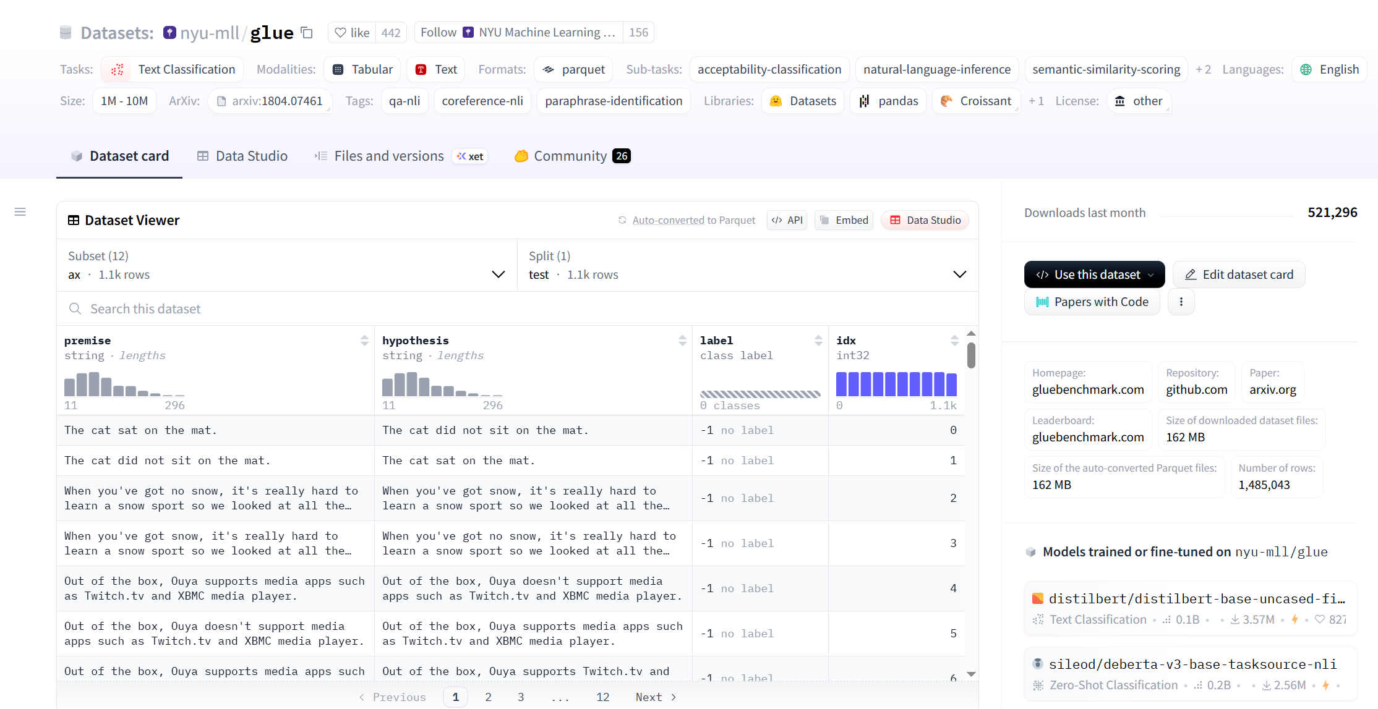Click the heart like button

point(351,33)
